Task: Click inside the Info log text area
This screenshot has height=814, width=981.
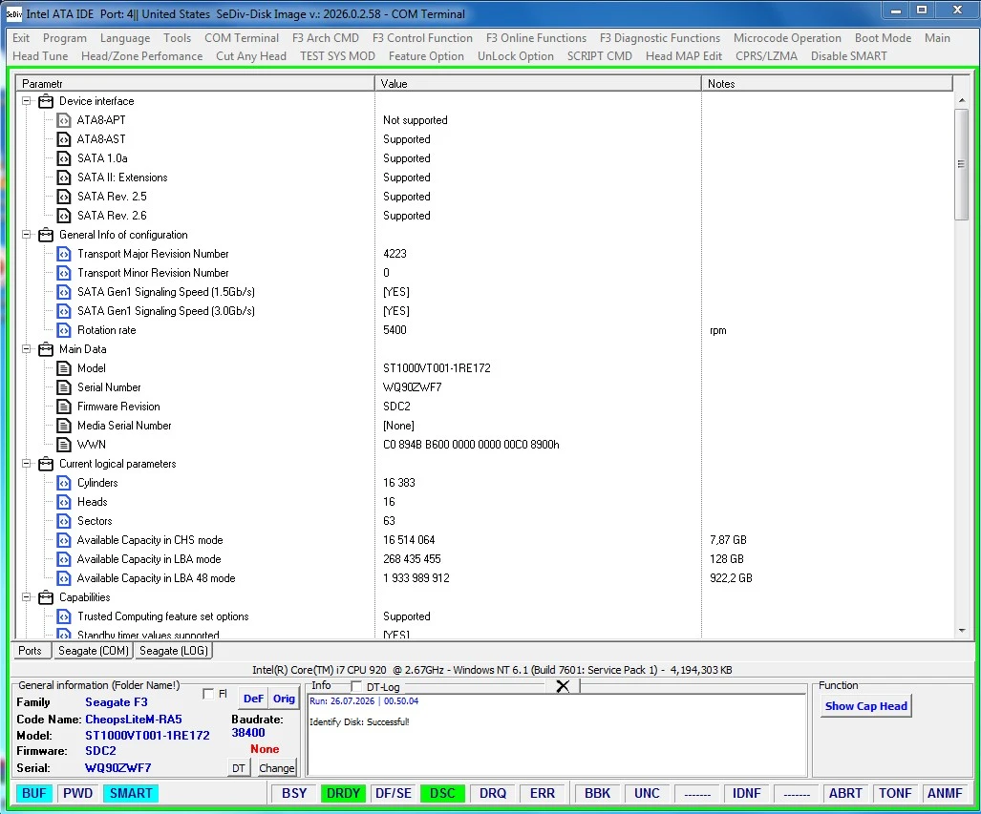Action: [x=556, y=735]
